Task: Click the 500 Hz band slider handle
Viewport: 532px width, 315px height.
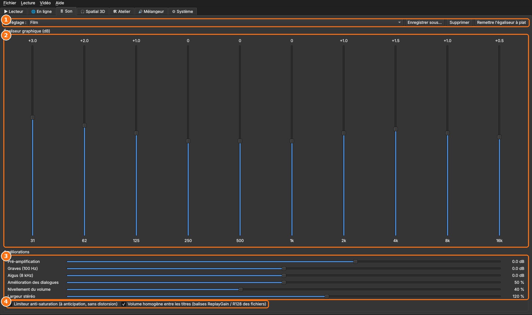Action: coord(240,141)
